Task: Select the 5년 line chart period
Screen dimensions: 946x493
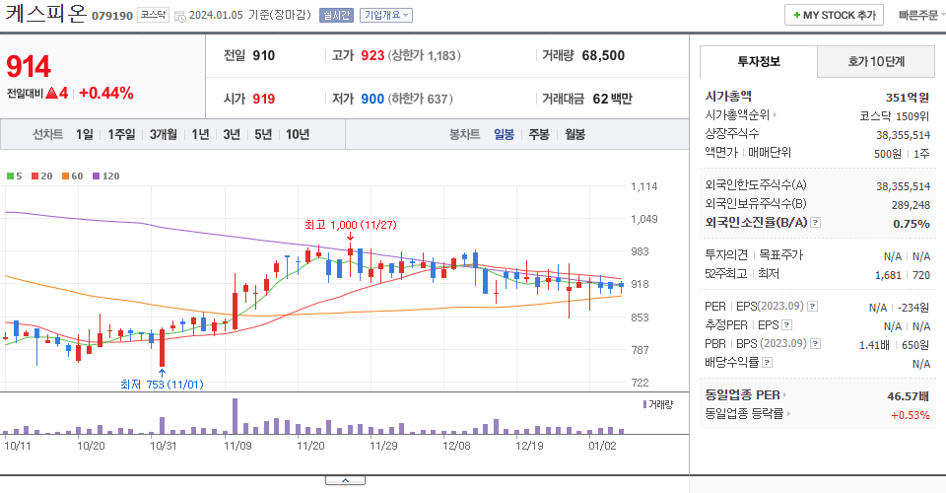Action: pyautogui.click(x=263, y=134)
